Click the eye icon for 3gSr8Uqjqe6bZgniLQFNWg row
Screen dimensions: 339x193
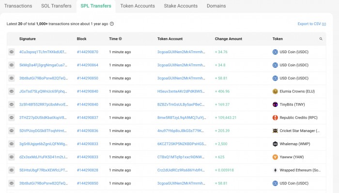pos(12,144)
